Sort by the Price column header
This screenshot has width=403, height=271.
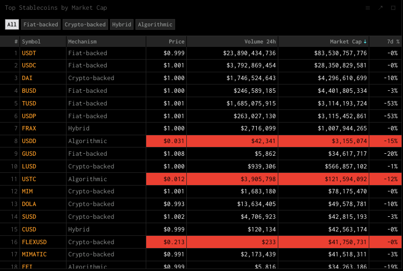(x=177, y=42)
